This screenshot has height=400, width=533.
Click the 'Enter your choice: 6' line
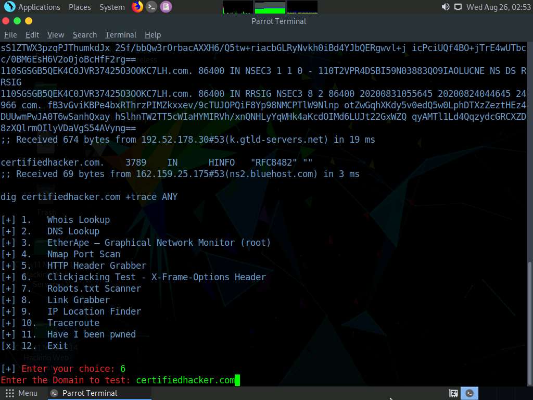tap(63, 369)
